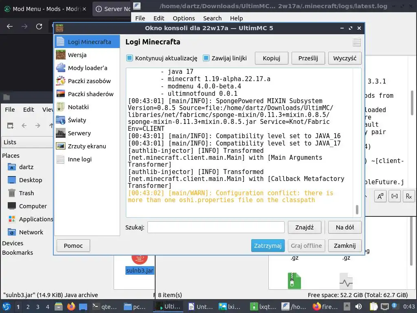Open Edit menu in text editor

pyautogui.click(x=159, y=18)
